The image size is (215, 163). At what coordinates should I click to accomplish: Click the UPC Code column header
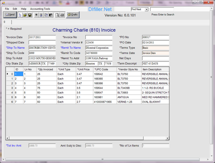pyautogui.click(x=105, y=70)
